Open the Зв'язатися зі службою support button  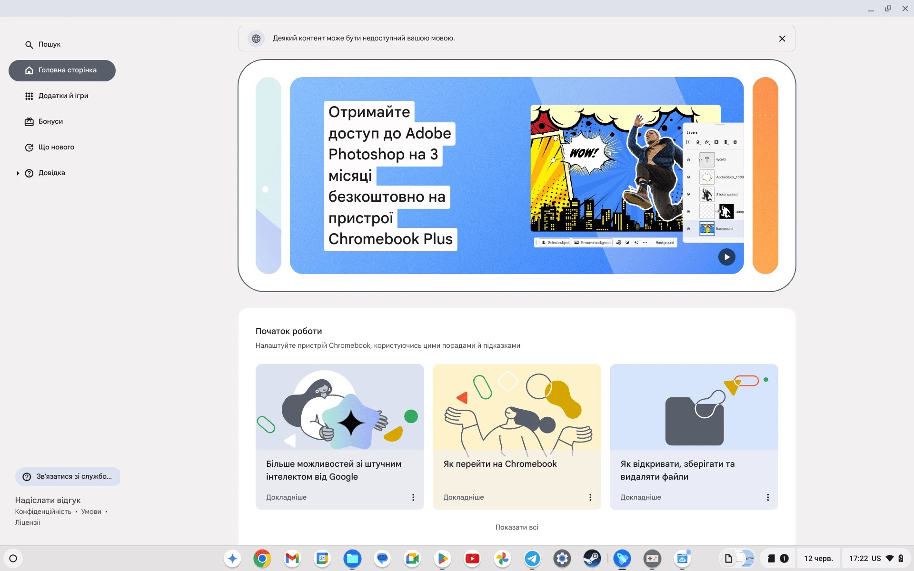pyautogui.click(x=67, y=476)
